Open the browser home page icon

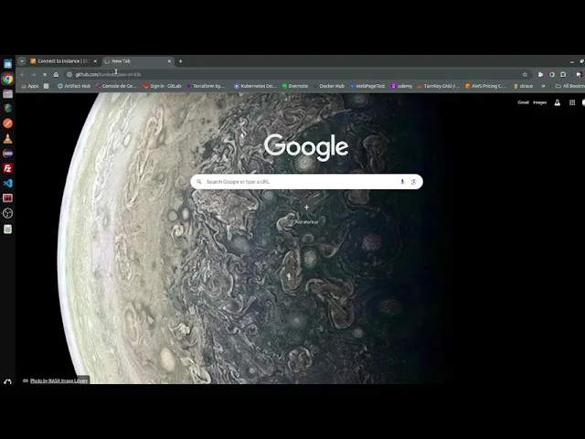[x=56, y=75]
